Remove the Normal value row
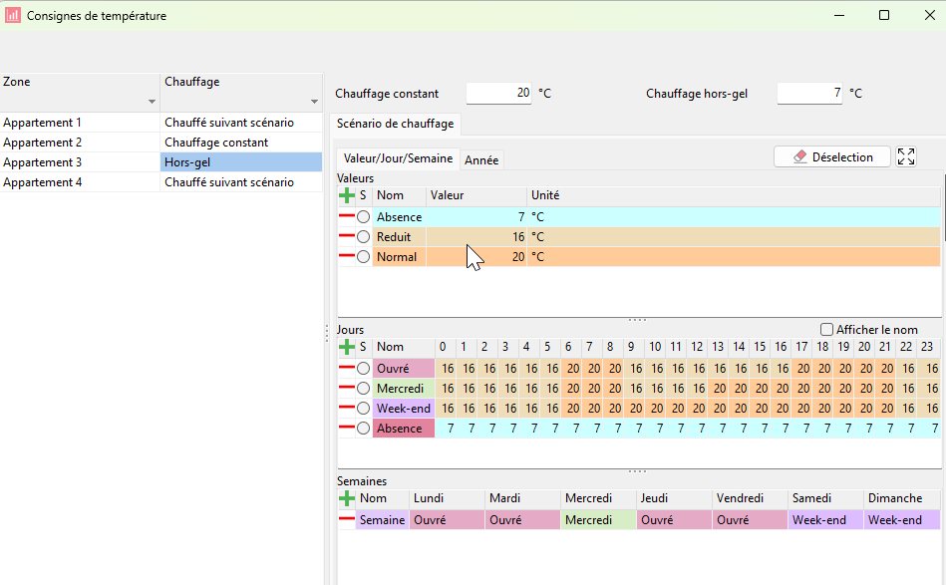 click(347, 257)
